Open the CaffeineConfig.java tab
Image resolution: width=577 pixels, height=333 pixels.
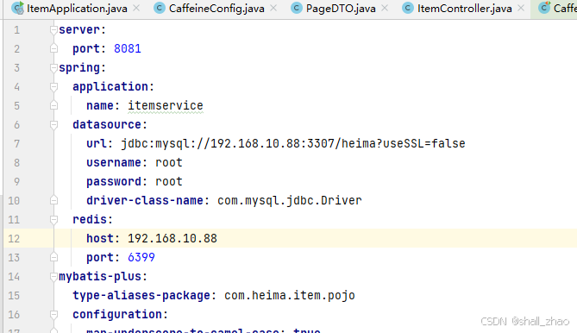(216, 8)
